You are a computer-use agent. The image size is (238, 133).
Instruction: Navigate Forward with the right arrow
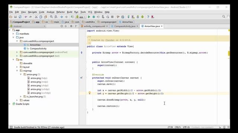[66, 17]
